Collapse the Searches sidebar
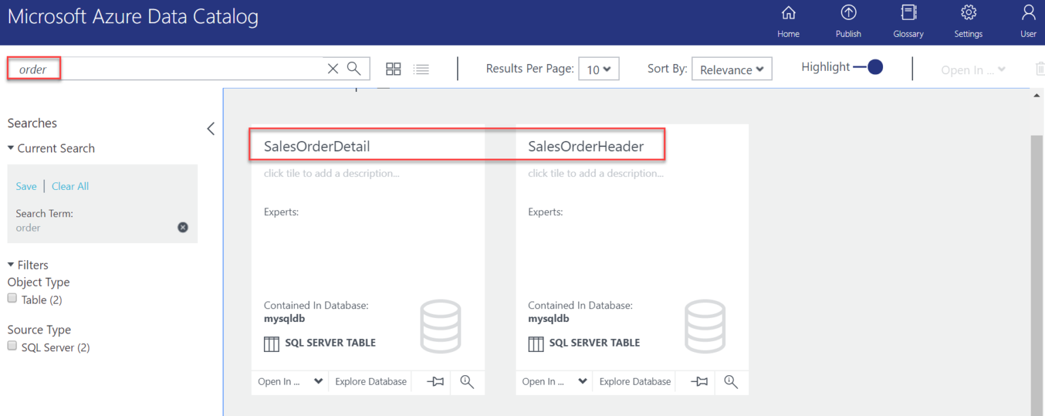 210,128
